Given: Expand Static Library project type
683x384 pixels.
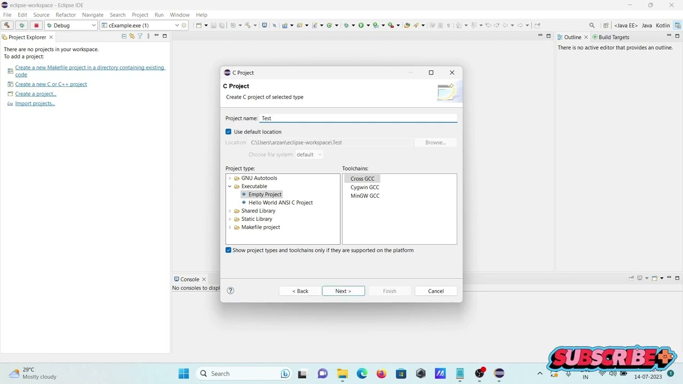Looking at the screenshot, I should pyautogui.click(x=230, y=219).
